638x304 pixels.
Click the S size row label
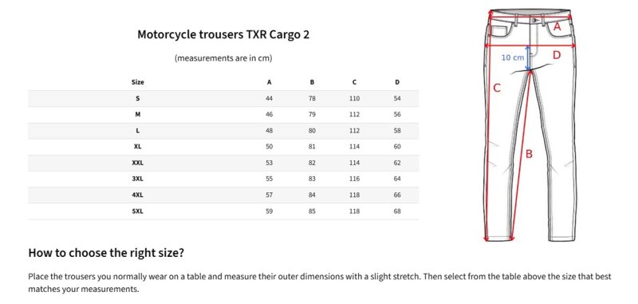point(137,98)
